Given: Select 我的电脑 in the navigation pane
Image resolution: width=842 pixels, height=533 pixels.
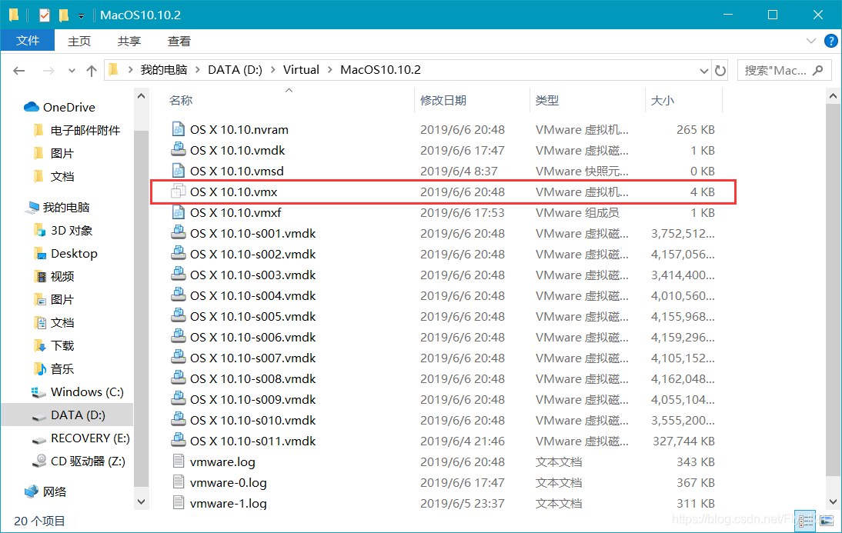Looking at the screenshot, I should click(65, 207).
